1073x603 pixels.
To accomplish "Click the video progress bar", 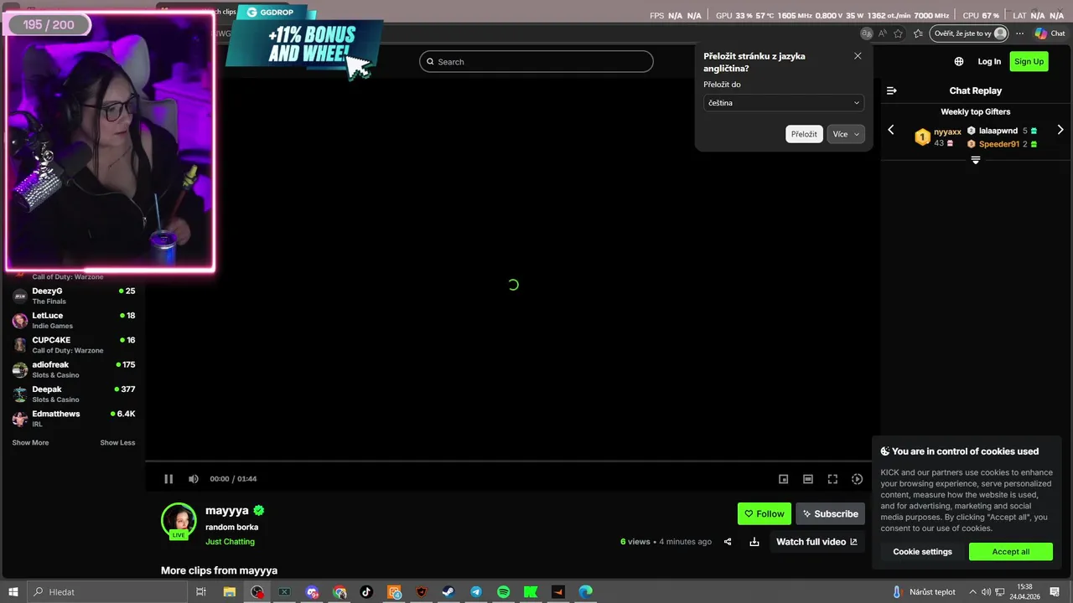I will 509,461.
